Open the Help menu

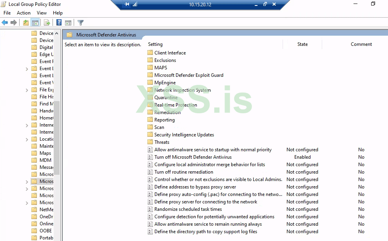[x=58, y=13]
